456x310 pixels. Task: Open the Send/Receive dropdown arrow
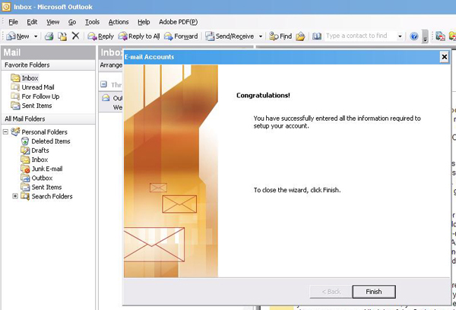pos(261,36)
